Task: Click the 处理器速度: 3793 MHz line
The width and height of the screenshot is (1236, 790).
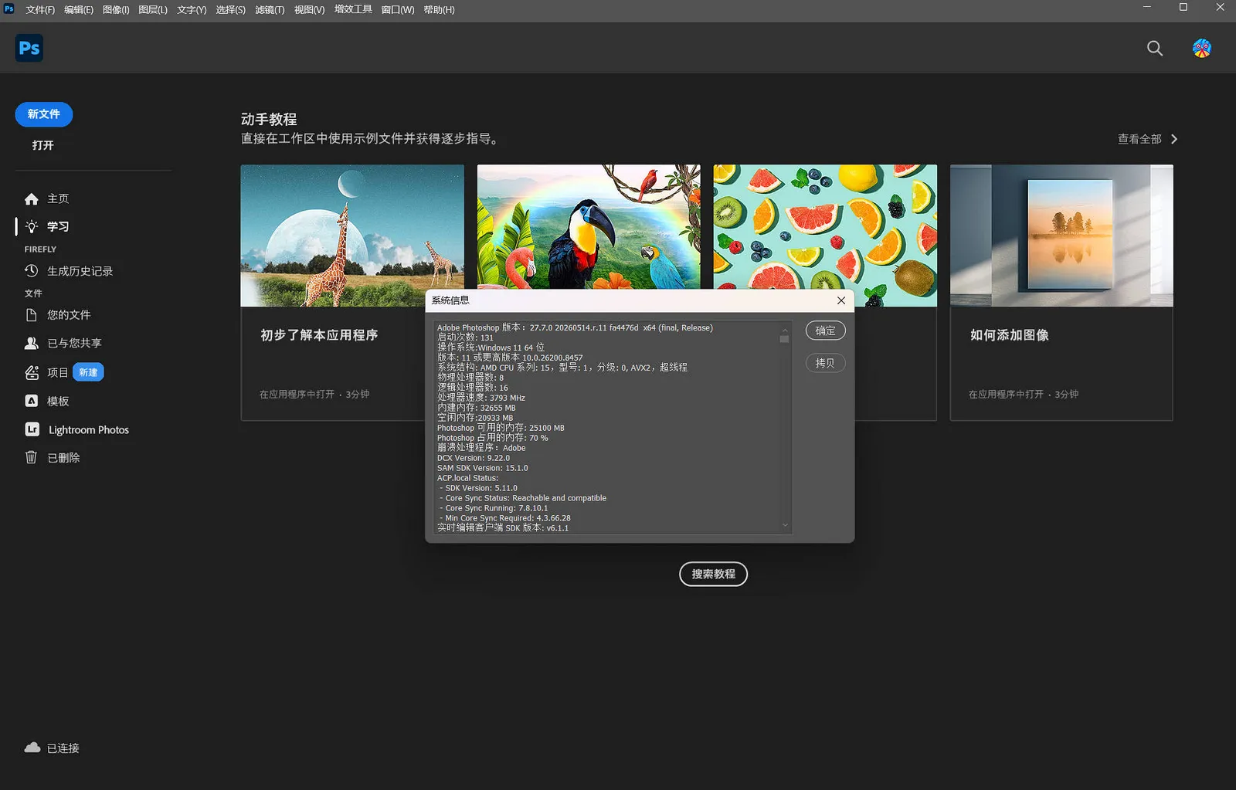Action: [x=481, y=398]
